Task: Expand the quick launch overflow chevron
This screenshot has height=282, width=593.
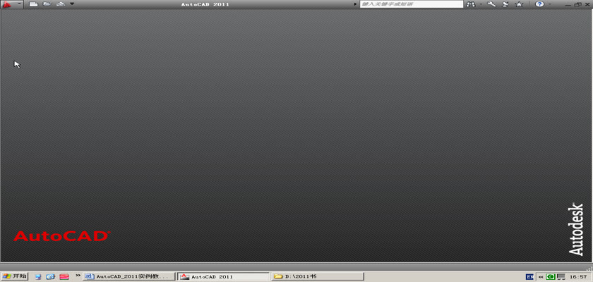Action: click(78, 275)
